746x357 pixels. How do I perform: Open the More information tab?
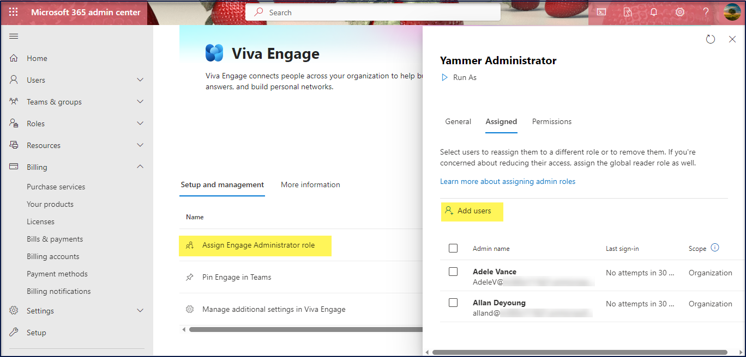click(x=310, y=184)
